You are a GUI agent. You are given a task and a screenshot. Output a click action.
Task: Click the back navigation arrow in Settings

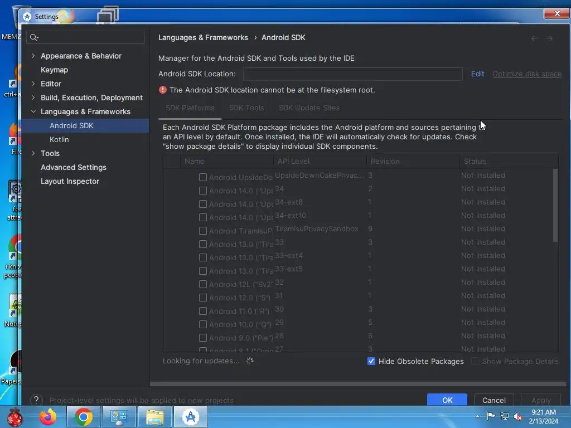coord(535,38)
